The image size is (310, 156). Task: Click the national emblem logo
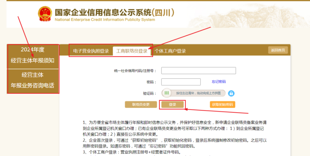45,14
